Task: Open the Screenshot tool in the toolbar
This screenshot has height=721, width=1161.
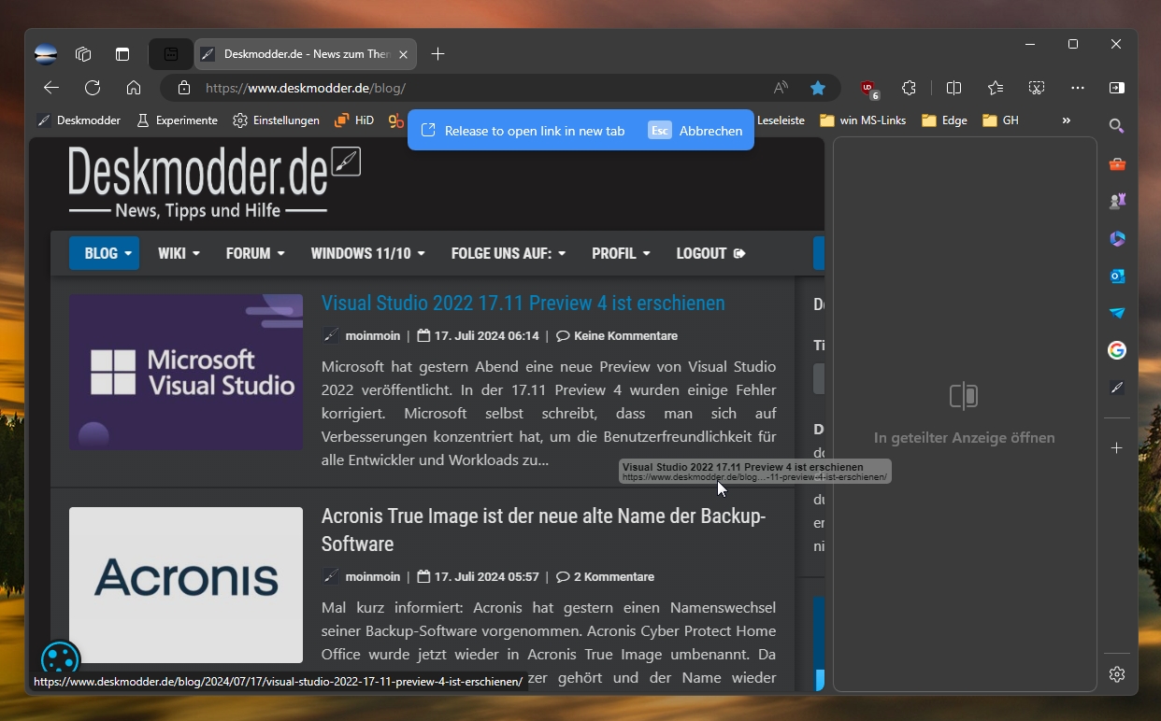Action: coord(1037,88)
